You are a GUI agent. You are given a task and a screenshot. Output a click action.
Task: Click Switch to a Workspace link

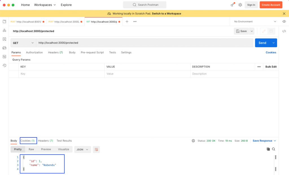[167, 13]
